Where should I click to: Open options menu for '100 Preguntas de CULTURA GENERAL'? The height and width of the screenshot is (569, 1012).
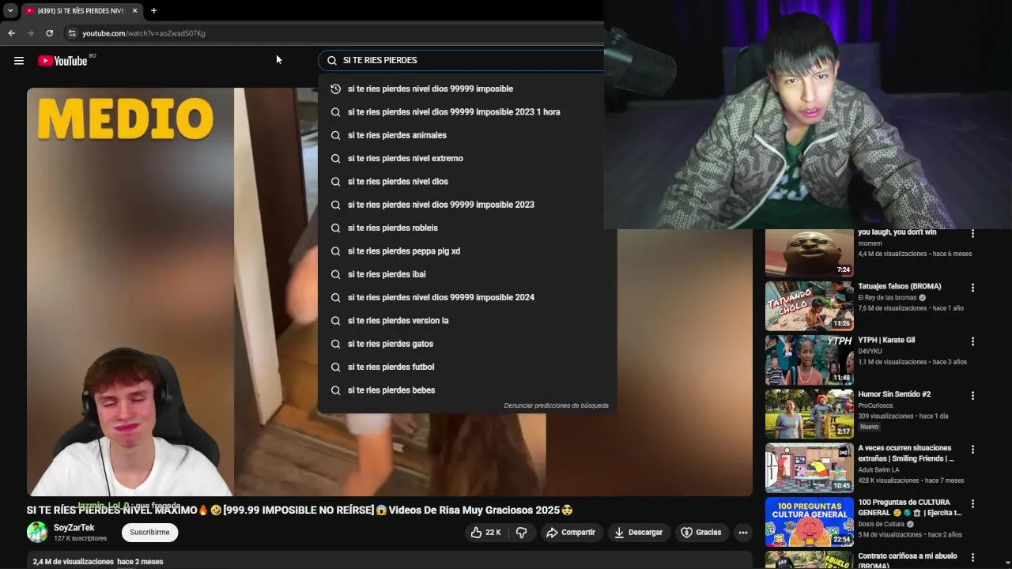972,503
